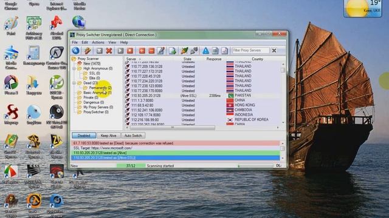Select the Dead (23) folder
Image resolution: width=389 pixels, height=218 pixels.
click(91, 83)
